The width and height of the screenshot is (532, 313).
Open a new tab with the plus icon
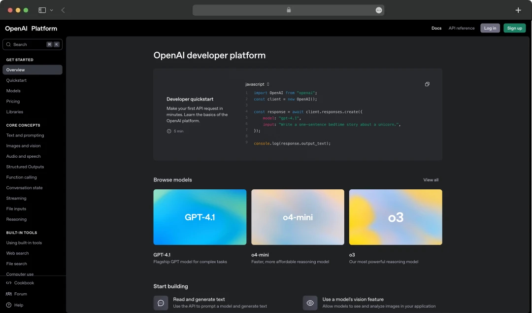tap(518, 10)
